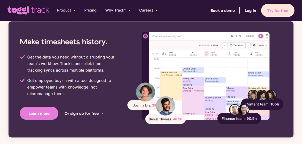Viewport: 302px width, 144px height.
Task: Click Book a demo link
Action: pos(222,11)
